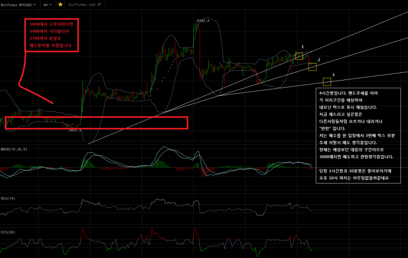This screenshot has width=408, height=258.
Task: Open the 4H timeframe dropdown
Action: coord(47,5)
